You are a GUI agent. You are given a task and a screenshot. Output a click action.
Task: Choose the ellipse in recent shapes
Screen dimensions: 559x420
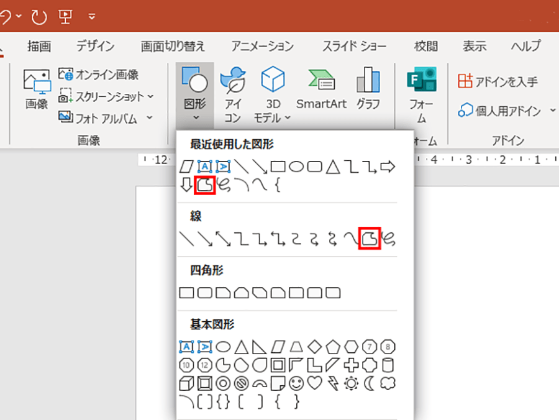296,167
